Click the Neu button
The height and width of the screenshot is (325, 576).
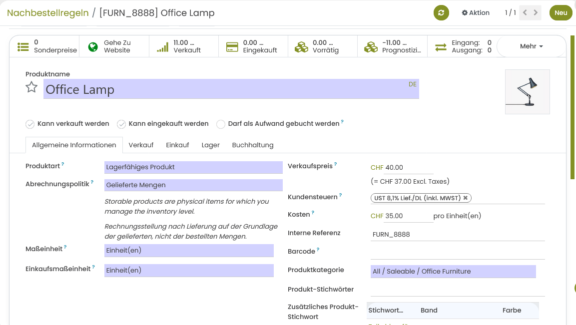(561, 13)
